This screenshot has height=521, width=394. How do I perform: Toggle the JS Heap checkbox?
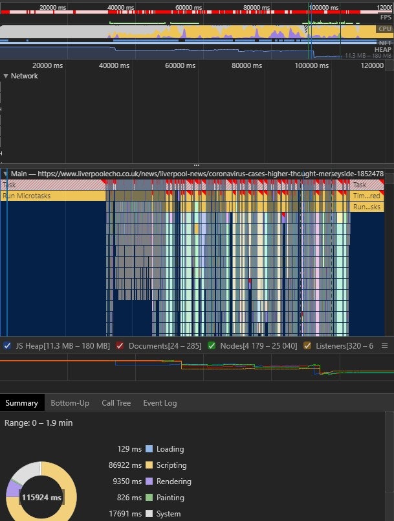pos(7,346)
